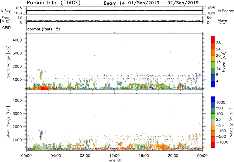Pick the red bottom segment of velocity colorbar
Viewport: 234px width, 162px height.
pos(213,145)
